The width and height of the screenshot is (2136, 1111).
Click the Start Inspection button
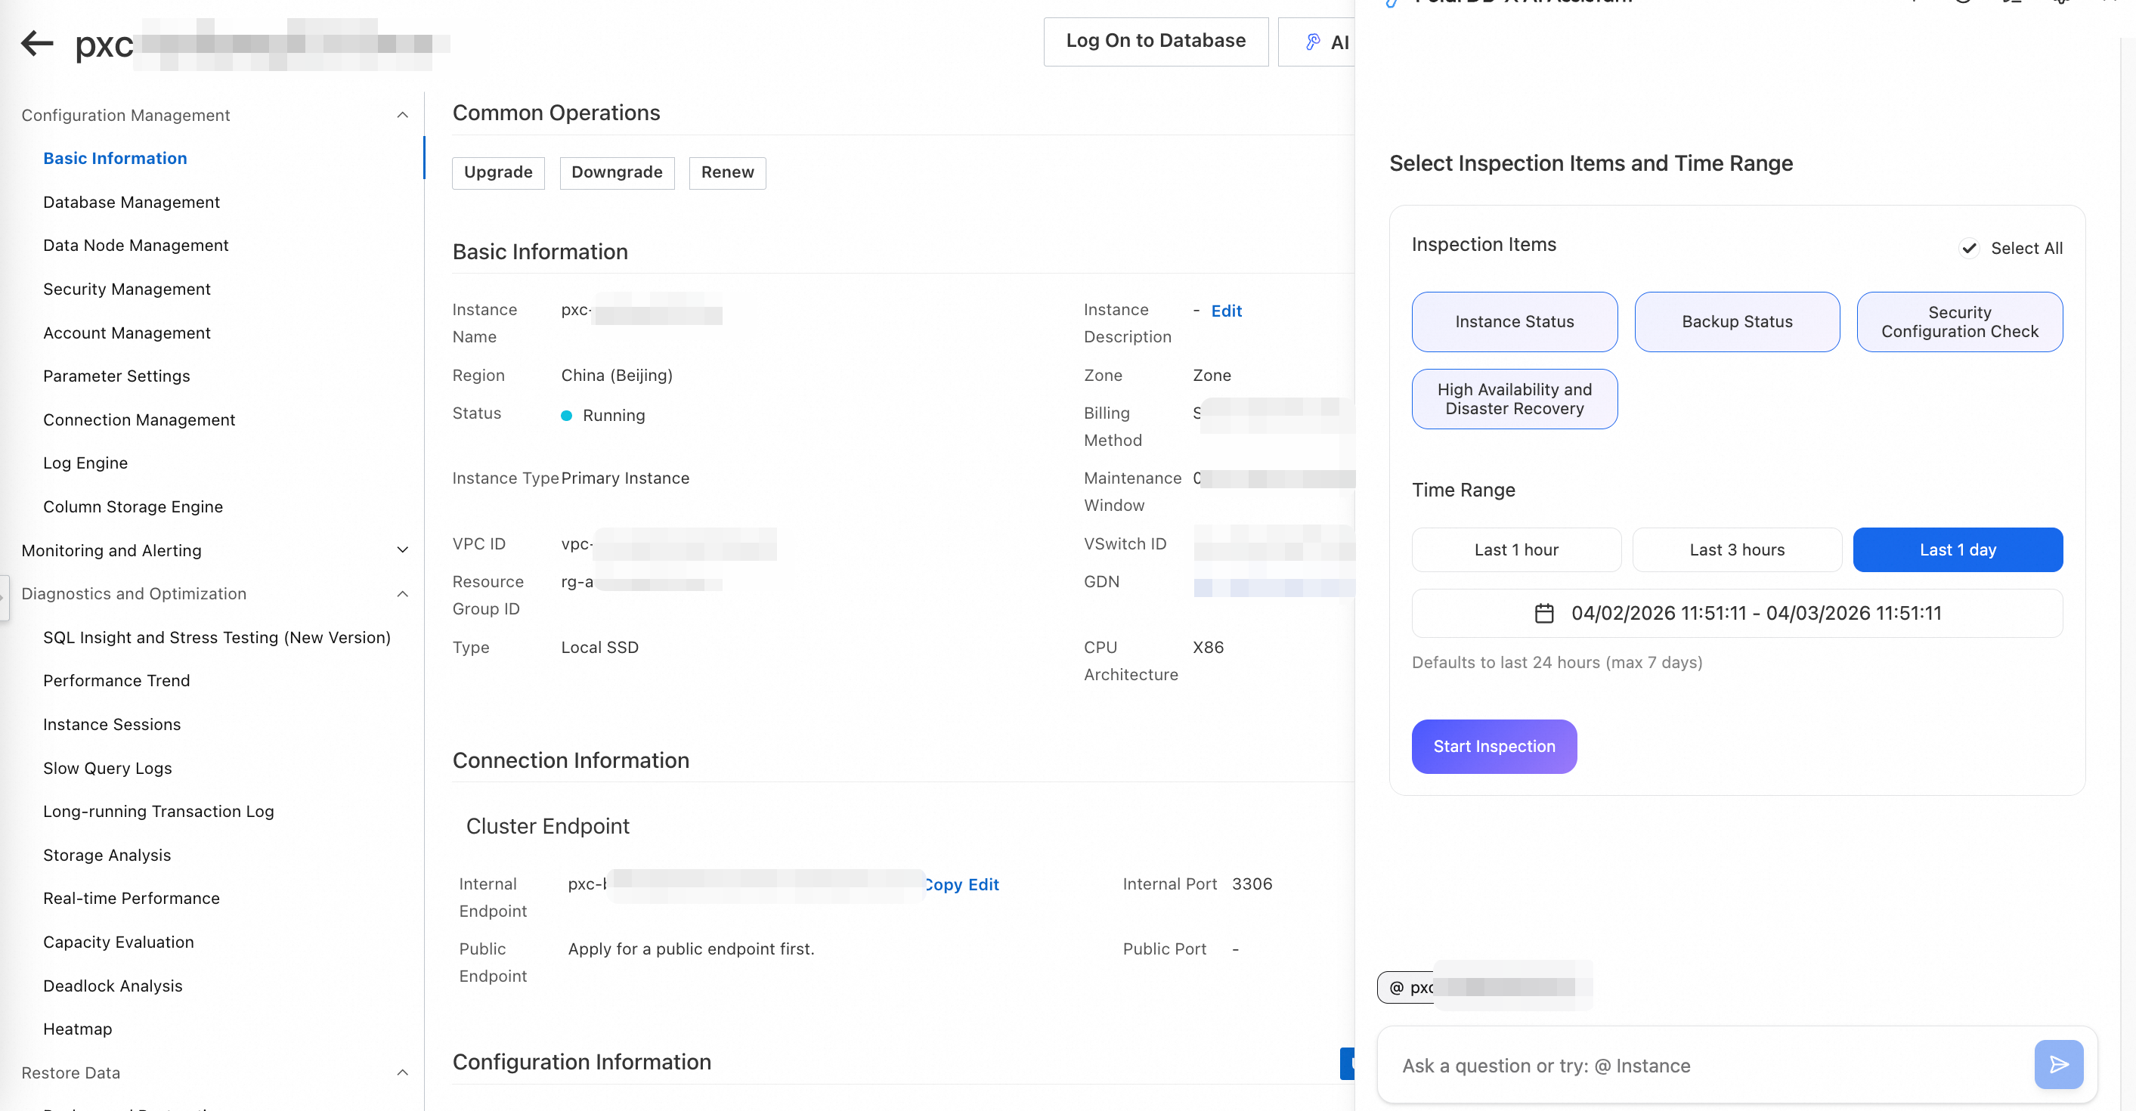click(1494, 746)
